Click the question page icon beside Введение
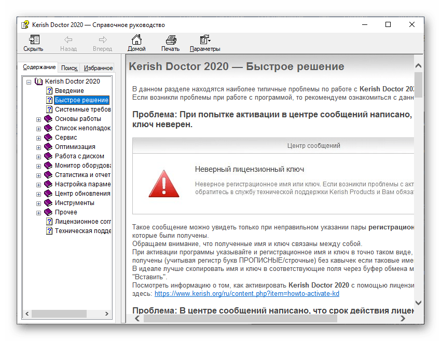Screen dimensions: 441x341 click(x=49, y=91)
